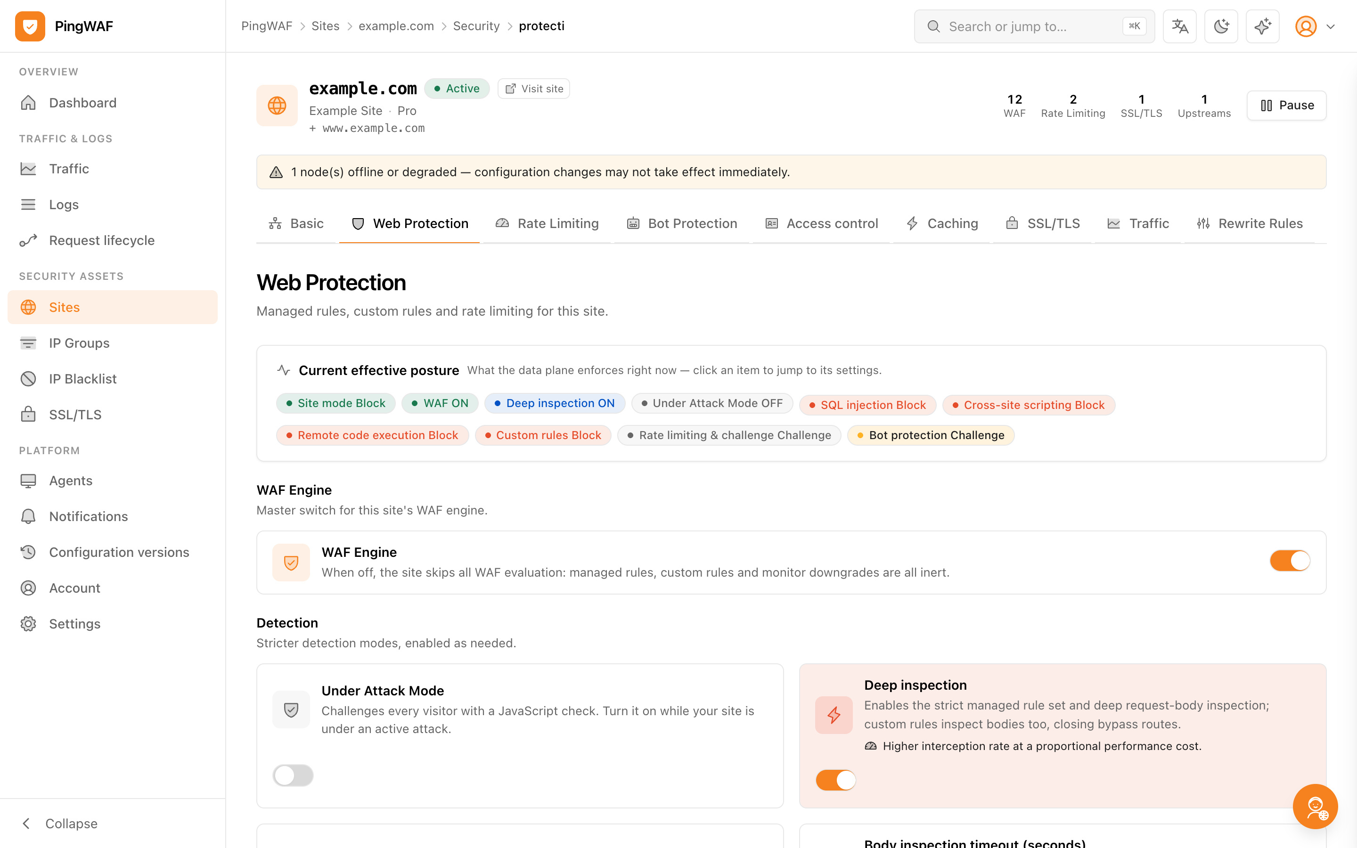
Task: Click the 12 WAF rules counter
Action: pos(1014,106)
